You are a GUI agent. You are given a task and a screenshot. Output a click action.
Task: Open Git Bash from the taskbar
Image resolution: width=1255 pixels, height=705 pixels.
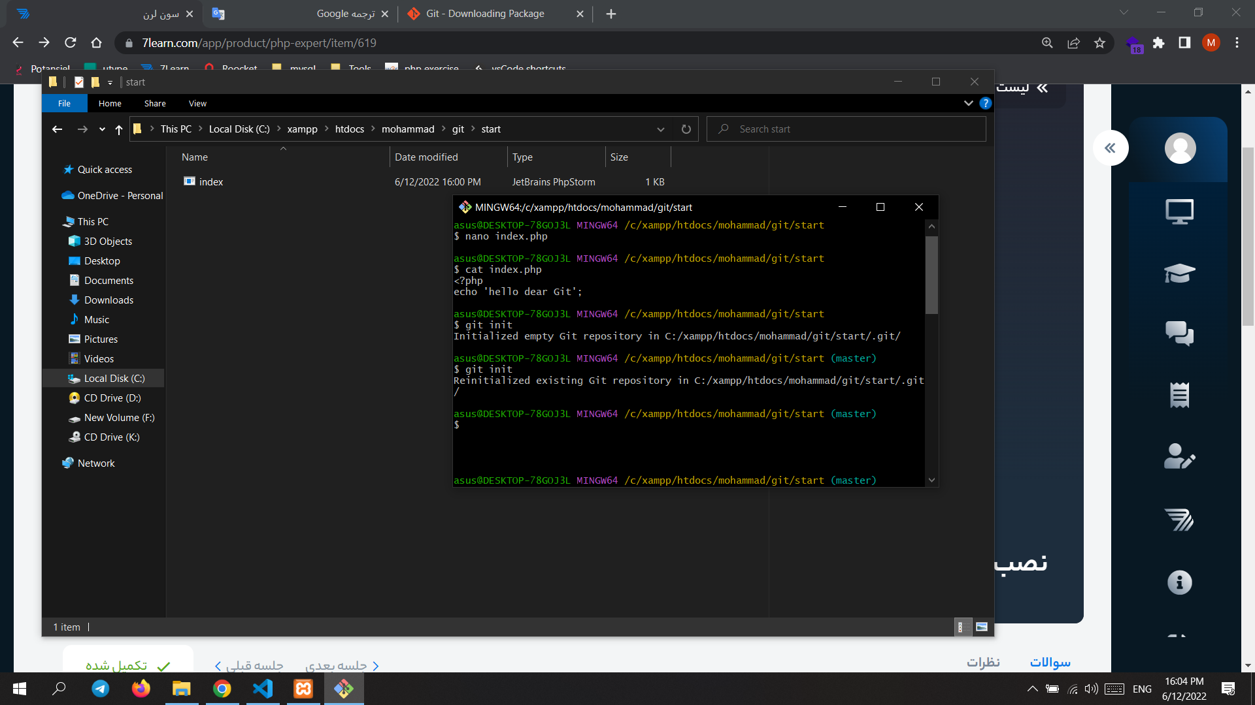(344, 689)
